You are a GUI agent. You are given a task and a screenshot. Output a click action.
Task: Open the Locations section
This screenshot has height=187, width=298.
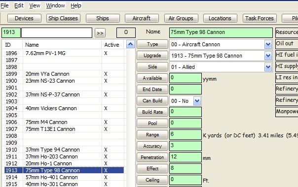coord(220,18)
